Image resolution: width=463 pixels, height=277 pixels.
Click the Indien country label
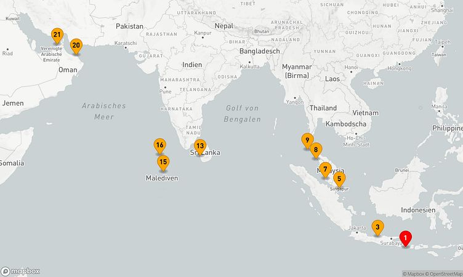(192, 64)
